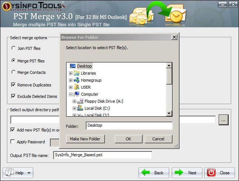239x181 pixels.
Task: Select Local Disk (C:) tree item
Action: (97, 108)
